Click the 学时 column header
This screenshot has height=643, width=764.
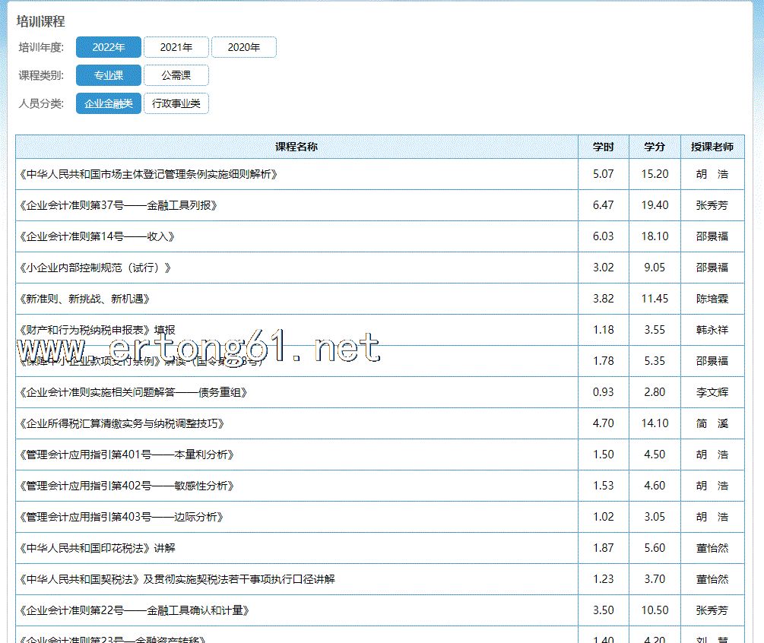click(x=603, y=147)
